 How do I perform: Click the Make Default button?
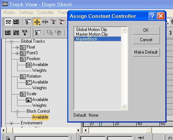(146, 52)
